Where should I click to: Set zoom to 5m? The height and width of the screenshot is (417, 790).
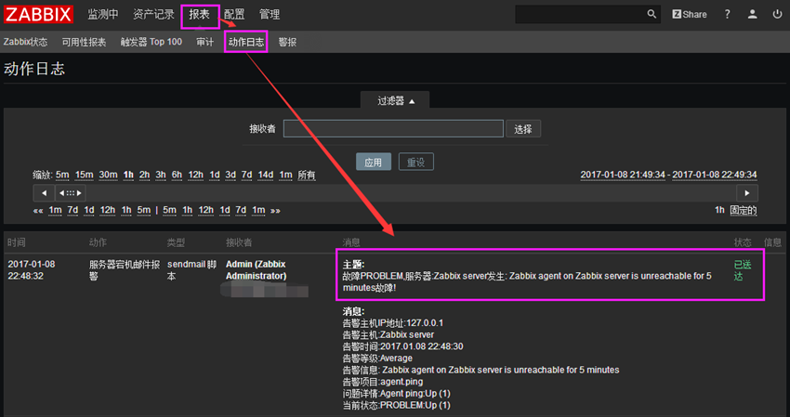click(x=62, y=175)
